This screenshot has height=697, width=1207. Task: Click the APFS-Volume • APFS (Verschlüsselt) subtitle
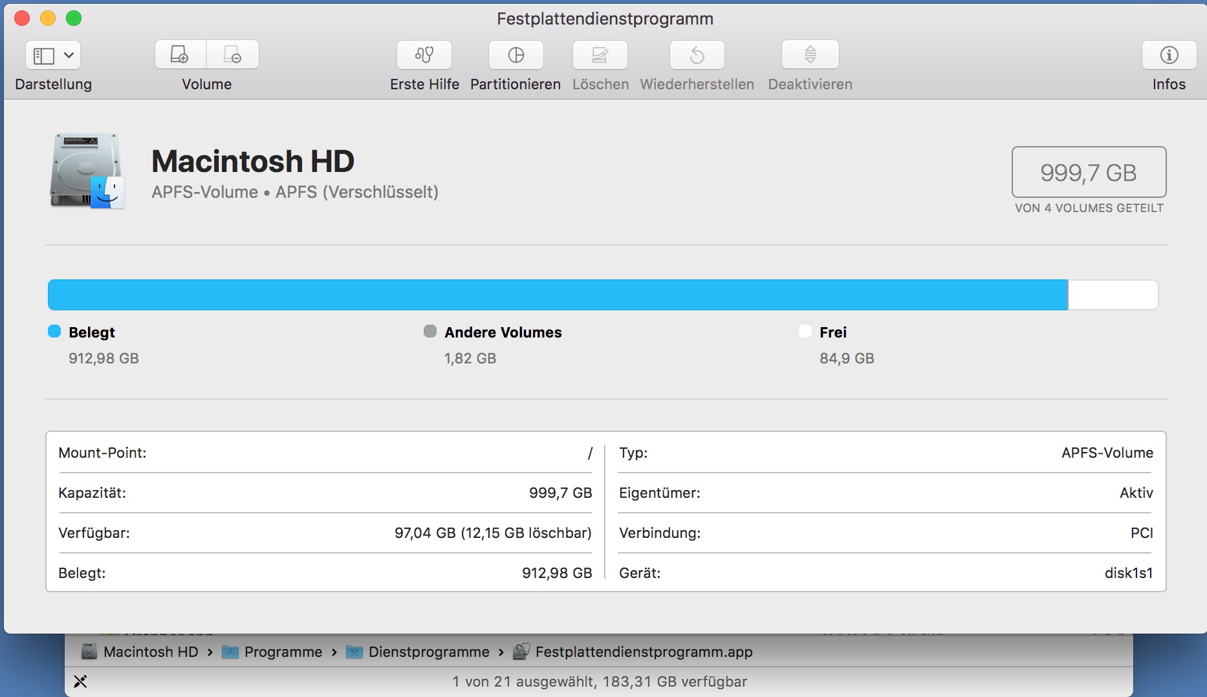click(295, 192)
